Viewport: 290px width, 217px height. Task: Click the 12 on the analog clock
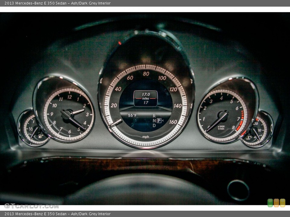point(69,97)
